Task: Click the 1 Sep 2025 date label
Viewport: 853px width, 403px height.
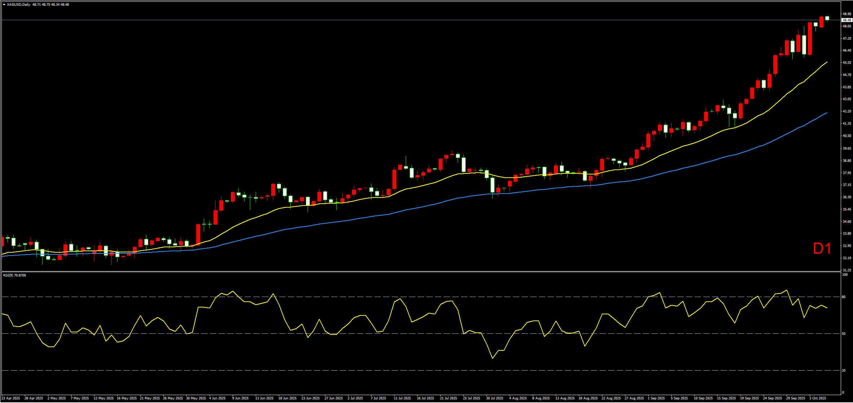Action: (656, 398)
